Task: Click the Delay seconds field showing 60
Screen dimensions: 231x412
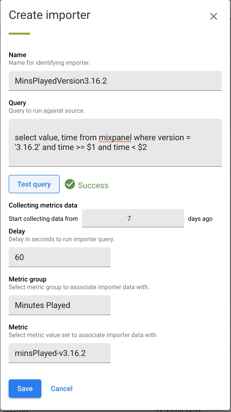Action: (x=59, y=257)
